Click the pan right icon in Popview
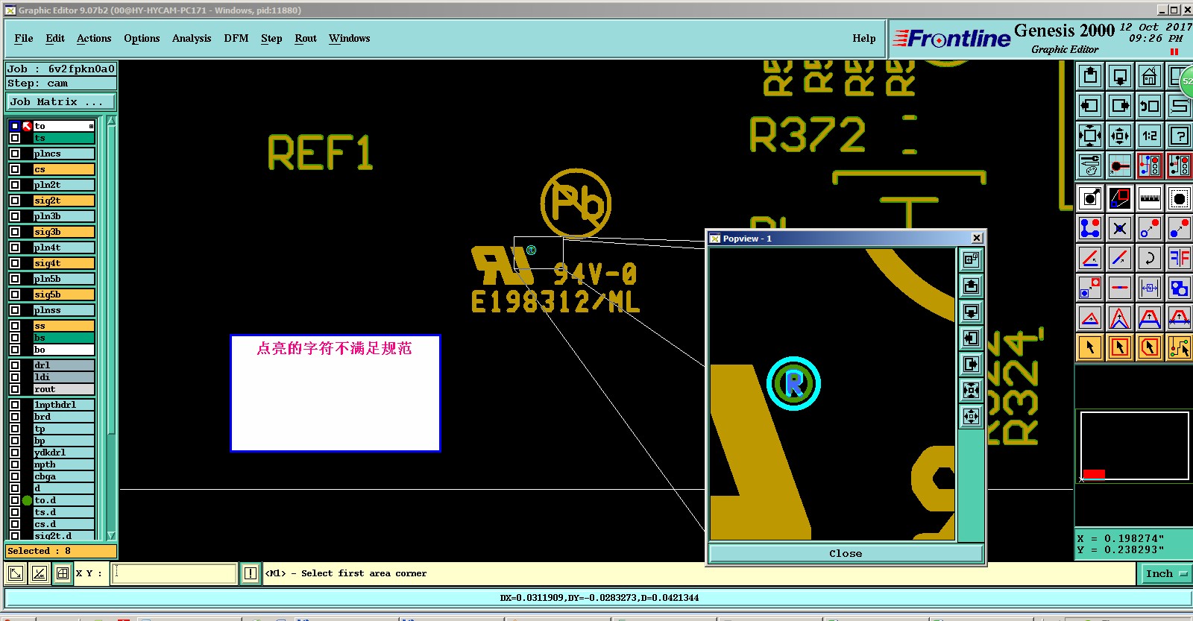This screenshot has height=621, width=1193. (x=971, y=364)
